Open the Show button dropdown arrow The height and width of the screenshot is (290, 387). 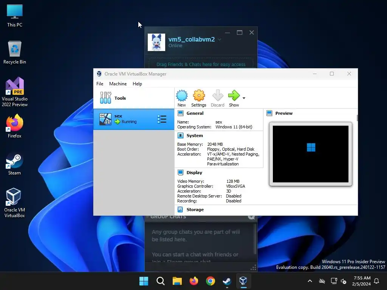(244, 98)
